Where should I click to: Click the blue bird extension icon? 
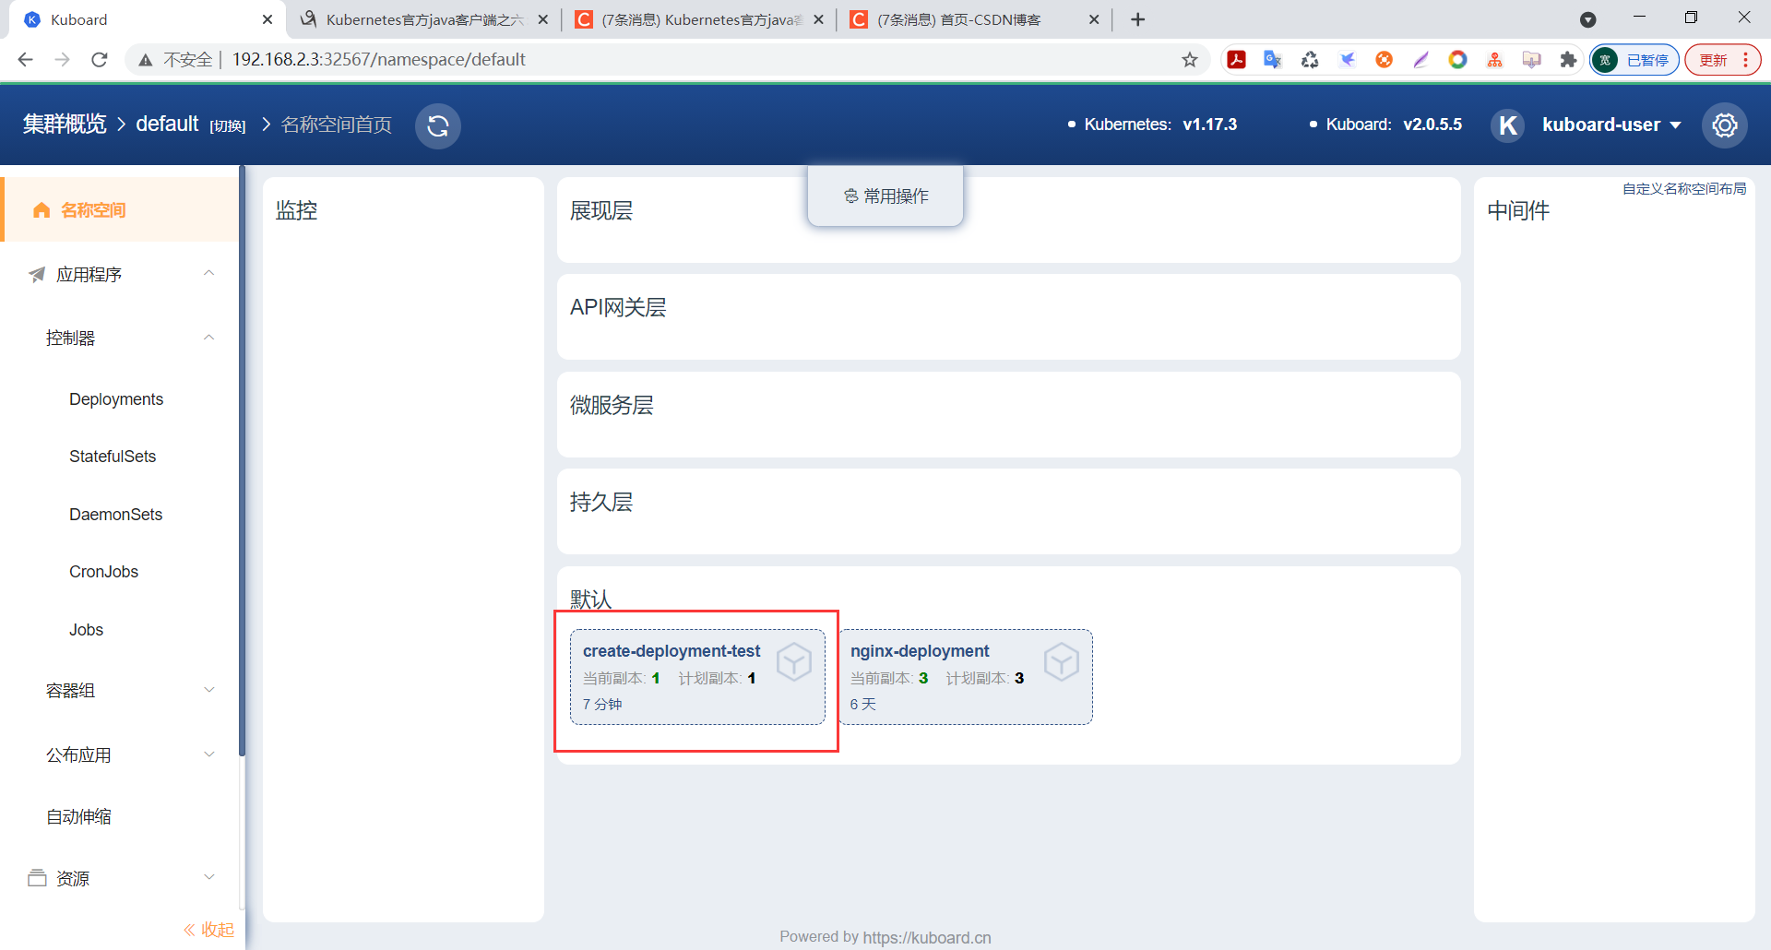tap(1347, 60)
